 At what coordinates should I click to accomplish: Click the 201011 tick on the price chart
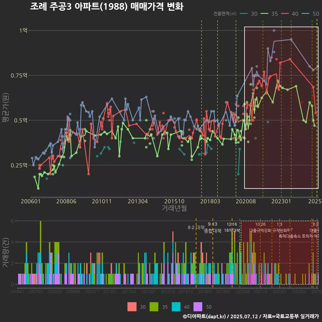(102, 201)
